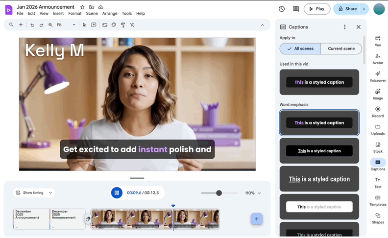388x238 pixels.
Task: Undo the last action
Action: (x=32, y=25)
